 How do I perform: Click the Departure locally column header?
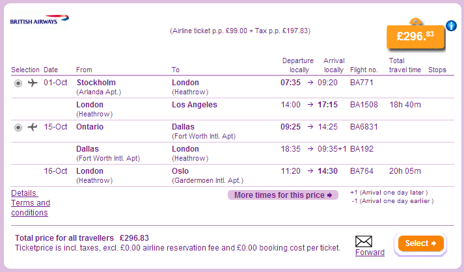tap(297, 65)
